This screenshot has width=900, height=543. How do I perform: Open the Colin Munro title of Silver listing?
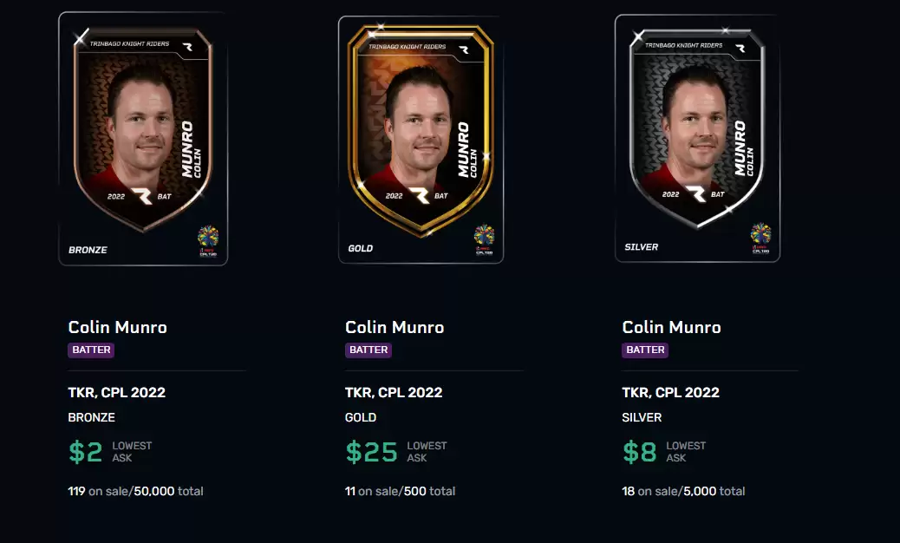click(x=672, y=327)
